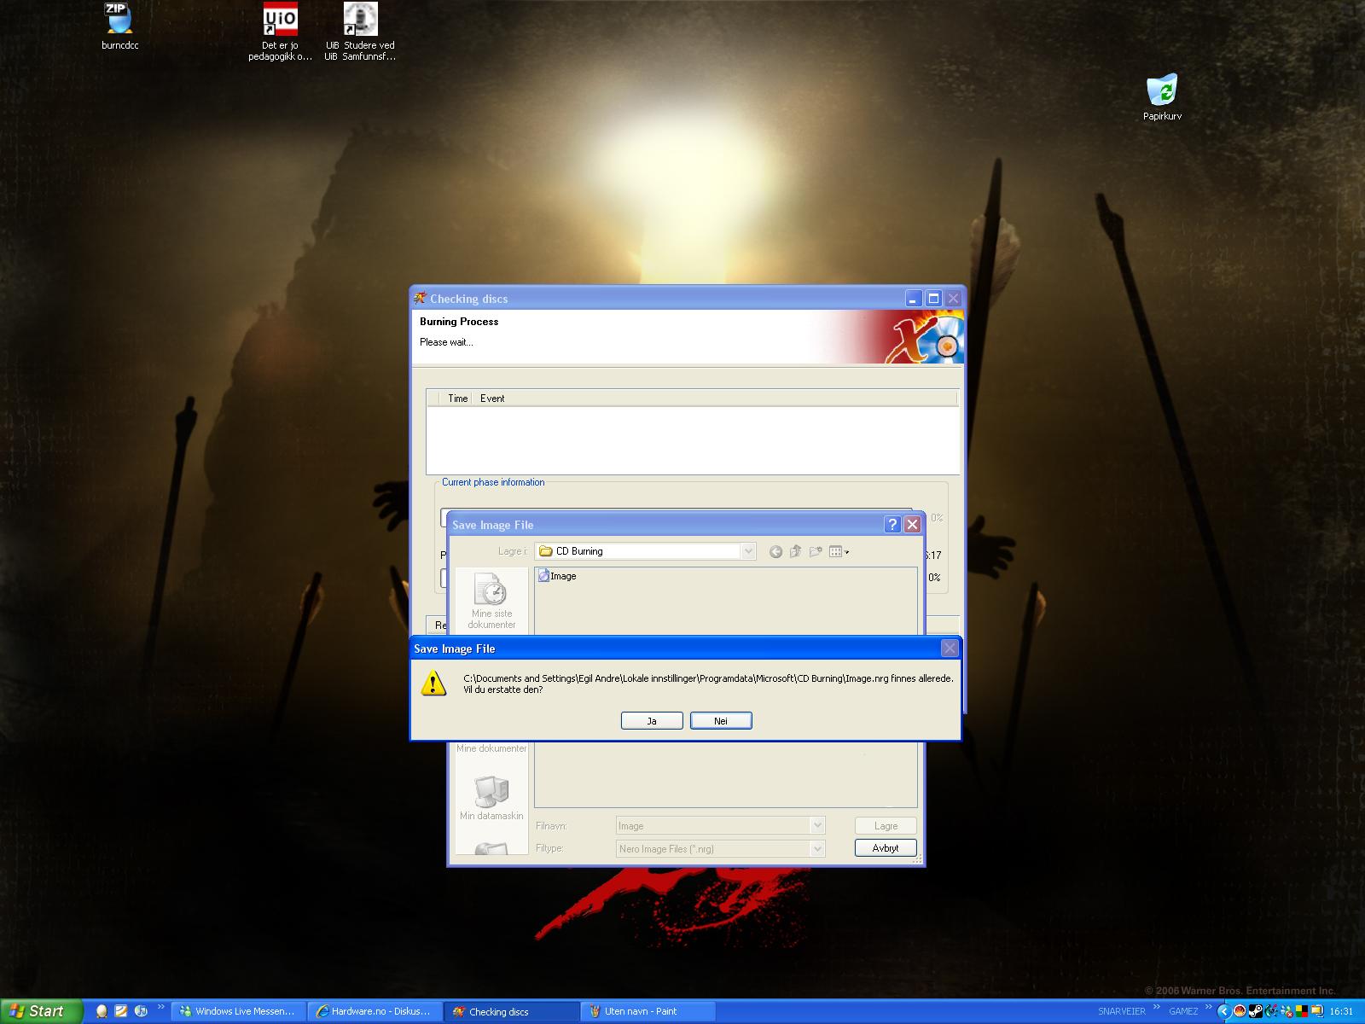
Task: Click the Messenger offline tray icon
Action: pyautogui.click(x=1287, y=1011)
